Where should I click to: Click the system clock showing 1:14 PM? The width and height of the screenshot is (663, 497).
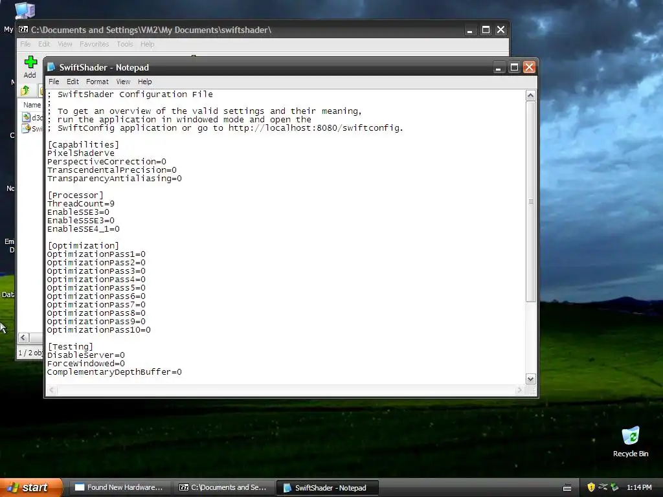point(639,487)
